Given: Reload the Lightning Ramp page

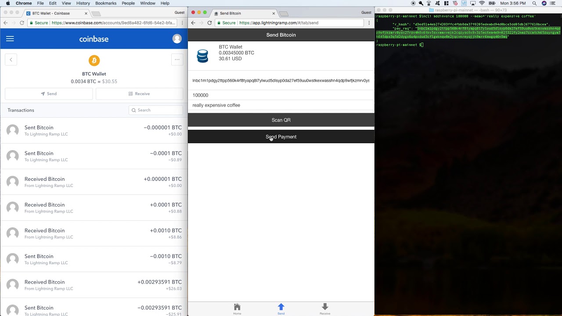Looking at the screenshot, I should 209,23.
